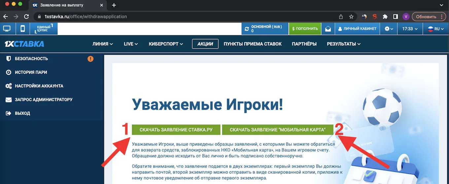
Task: Click the lock icon in the address bar
Action: coord(39,16)
